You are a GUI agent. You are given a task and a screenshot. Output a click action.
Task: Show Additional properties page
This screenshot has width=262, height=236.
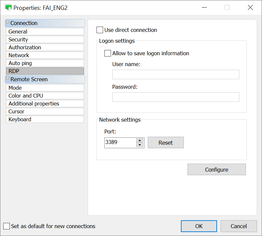(x=45, y=104)
